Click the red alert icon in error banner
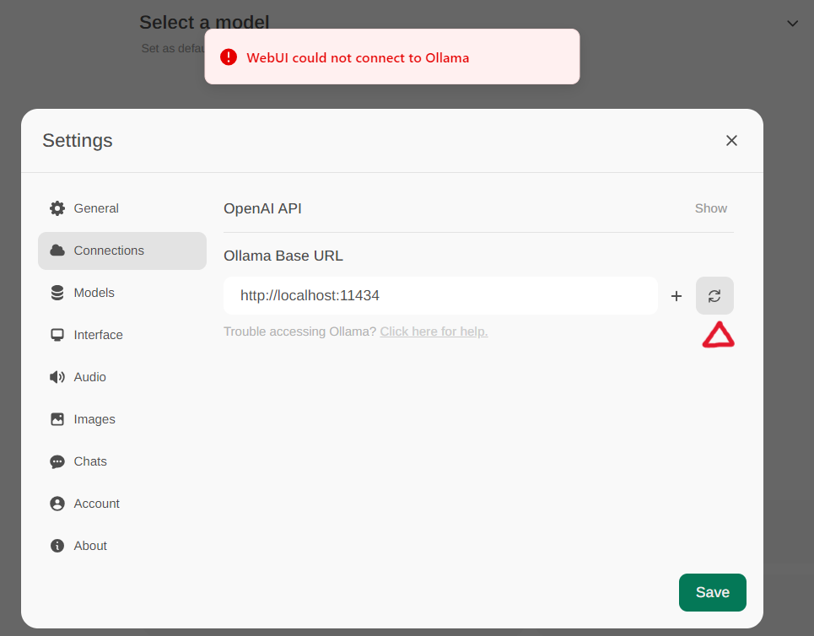814x636 pixels. point(229,57)
